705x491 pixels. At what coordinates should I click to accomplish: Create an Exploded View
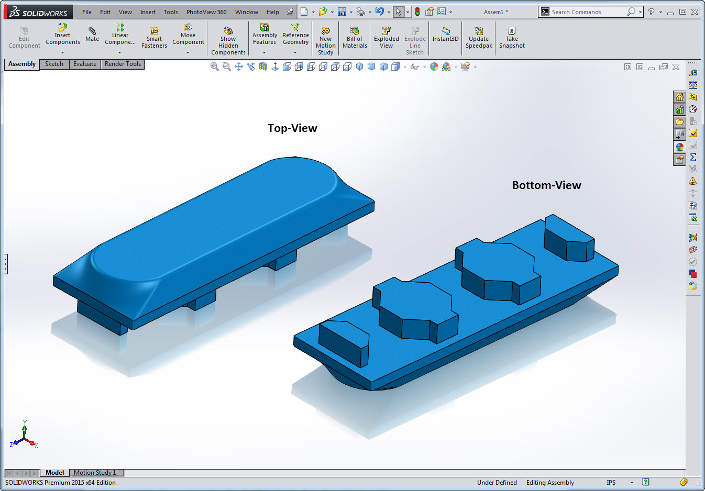click(386, 38)
